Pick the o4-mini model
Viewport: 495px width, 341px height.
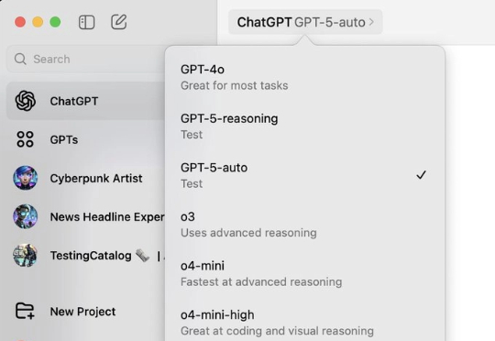304,273
